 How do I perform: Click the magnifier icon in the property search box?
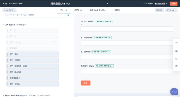[68, 15]
